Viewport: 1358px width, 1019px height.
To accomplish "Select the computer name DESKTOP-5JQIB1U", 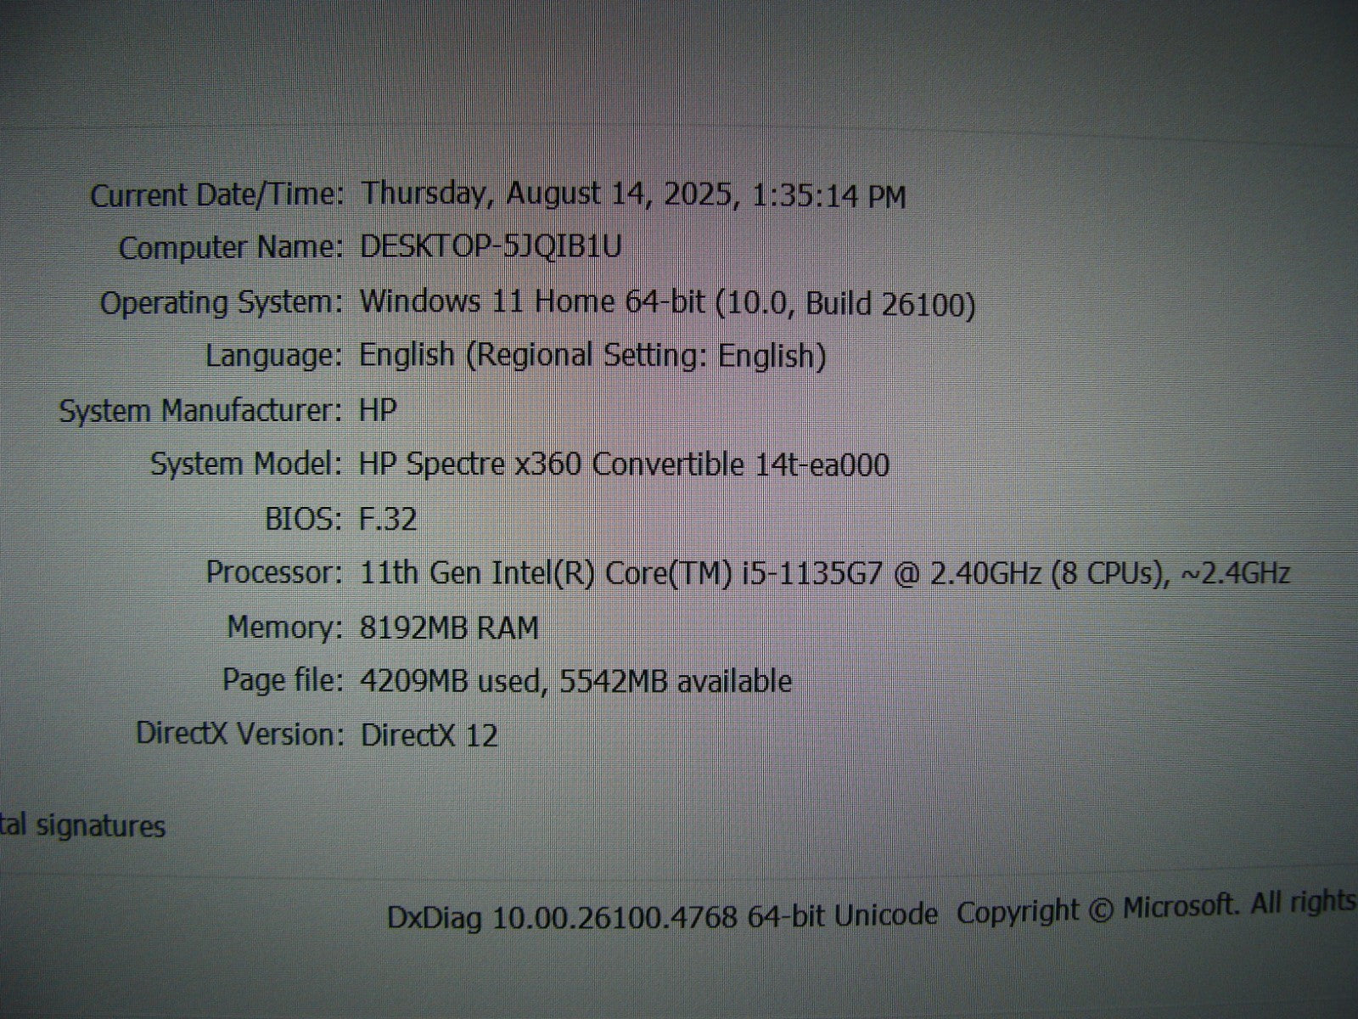I will (491, 246).
